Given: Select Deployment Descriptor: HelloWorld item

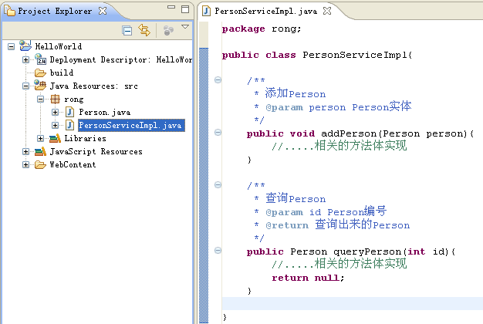Looking at the screenshot, I should click(121, 59).
